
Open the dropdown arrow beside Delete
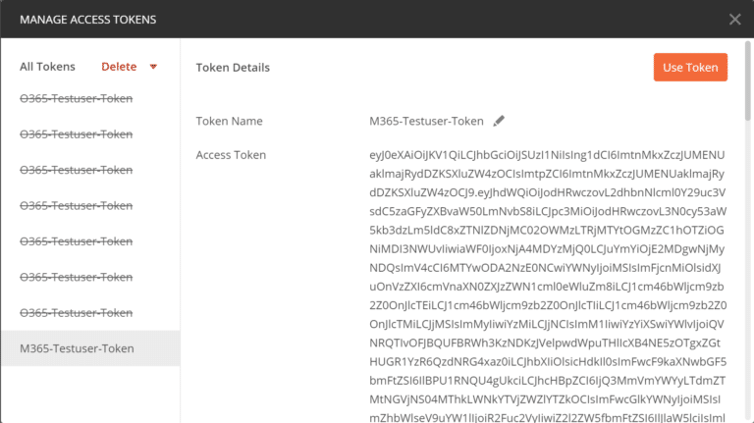pyautogui.click(x=153, y=67)
